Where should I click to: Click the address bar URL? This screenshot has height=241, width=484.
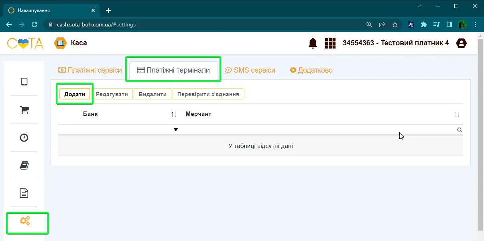pyautogui.click(x=96, y=24)
